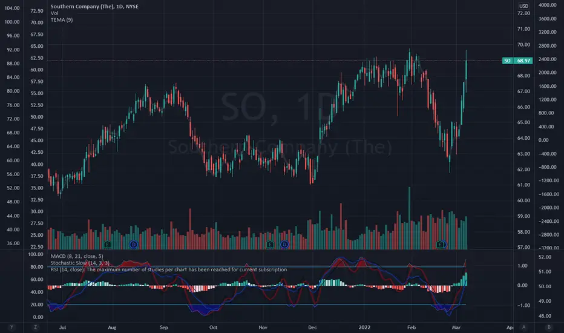Screen dimensions: 564x333
Task: Click the latest green candle in March
Action: point(466,70)
